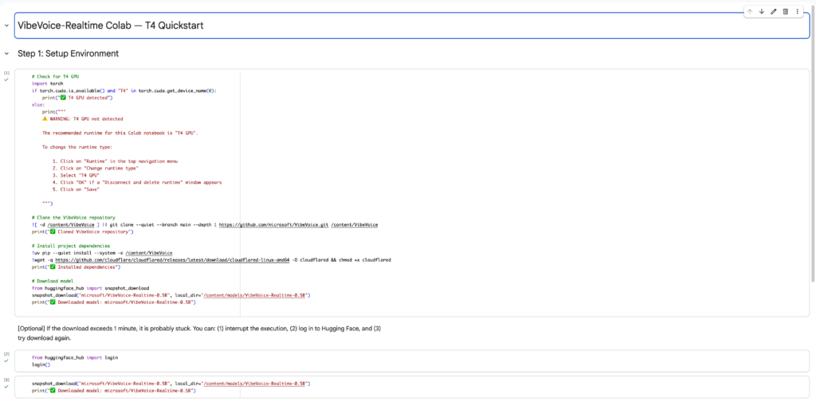This screenshot has height=405, width=816.
Task: Collapse the VibeVoice-Realtime Colab title section
Action: 6,25
